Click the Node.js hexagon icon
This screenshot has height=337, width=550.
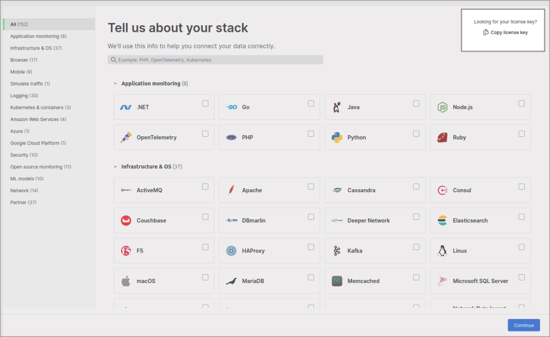[442, 107]
